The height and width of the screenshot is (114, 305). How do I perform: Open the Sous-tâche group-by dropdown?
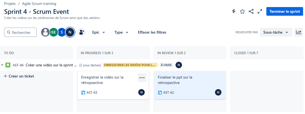[x=276, y=32]
